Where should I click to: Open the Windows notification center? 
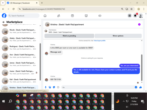(x=142, y=101)
